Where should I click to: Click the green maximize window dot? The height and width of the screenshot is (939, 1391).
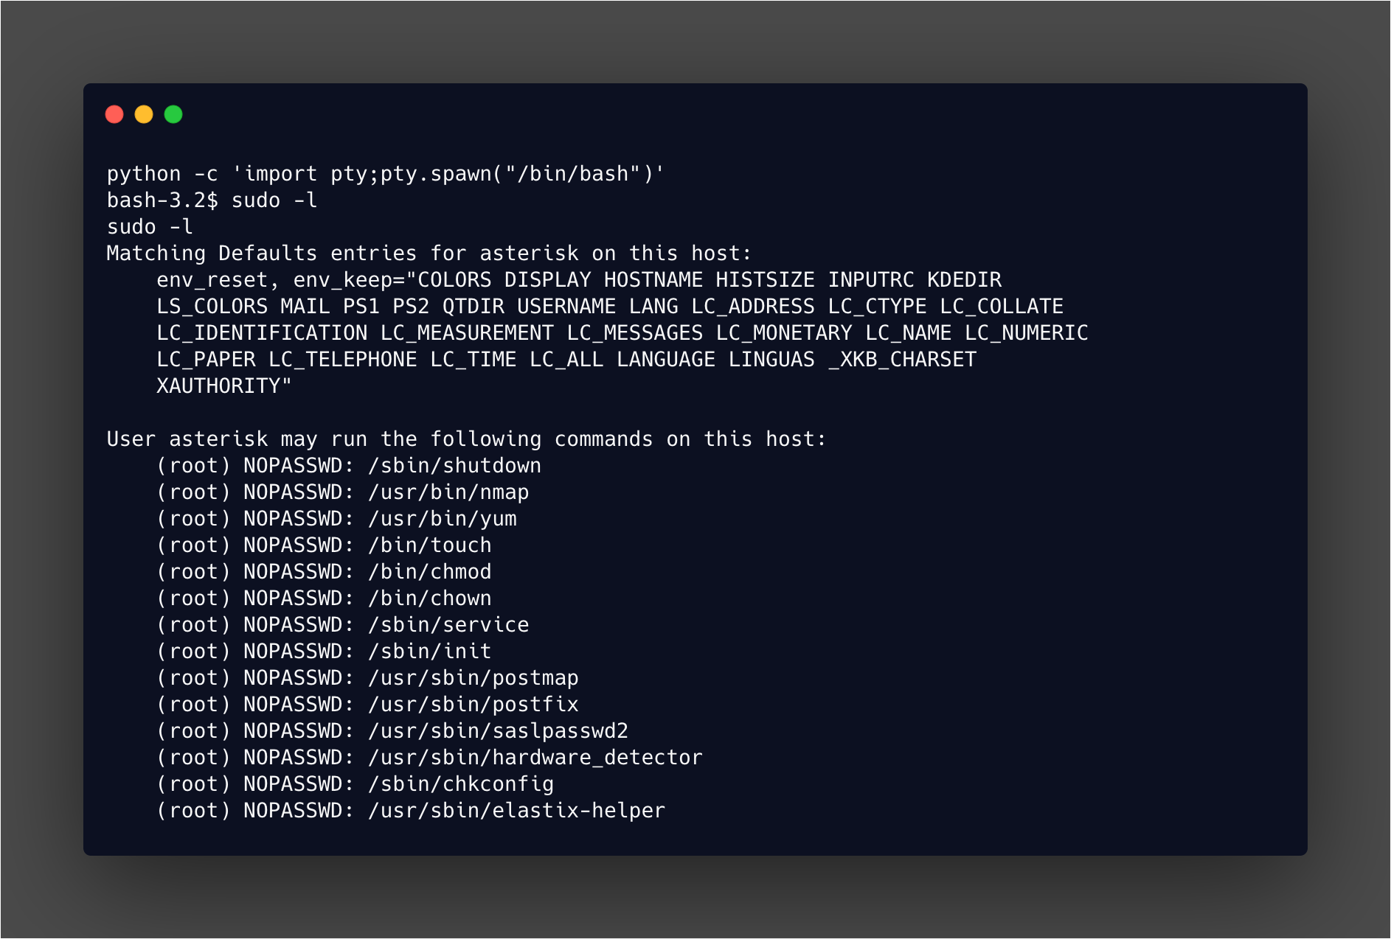click(173, 114)
